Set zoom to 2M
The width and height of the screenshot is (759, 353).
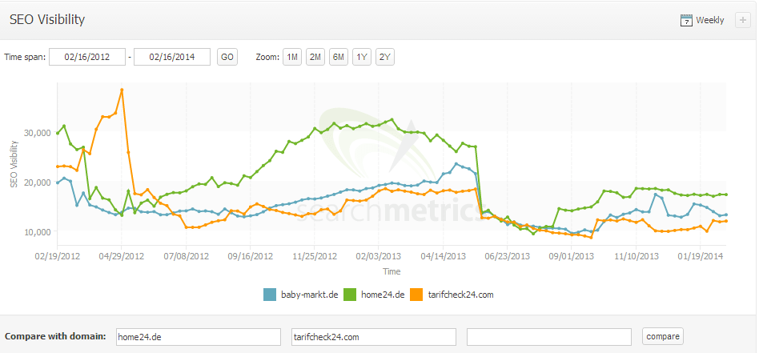(x=315, y=57)
